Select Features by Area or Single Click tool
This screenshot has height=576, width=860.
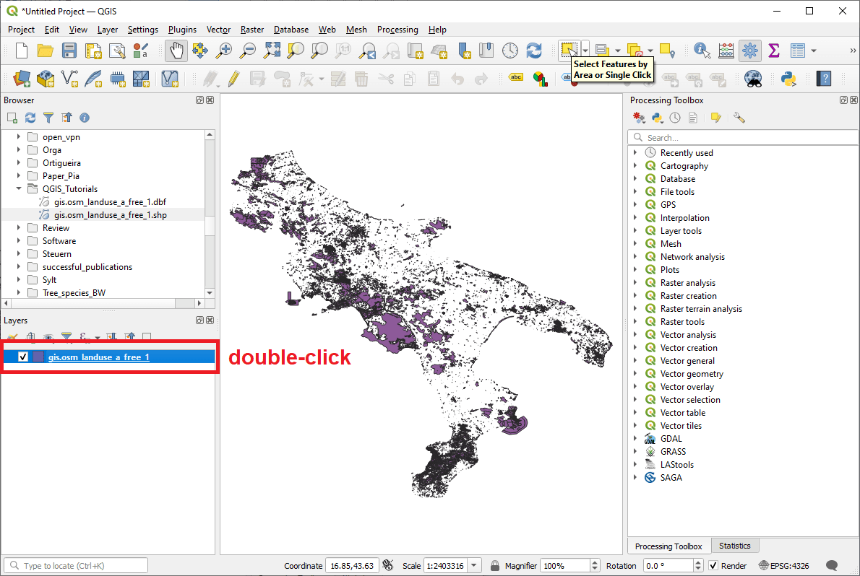click(x=569, y=50)
